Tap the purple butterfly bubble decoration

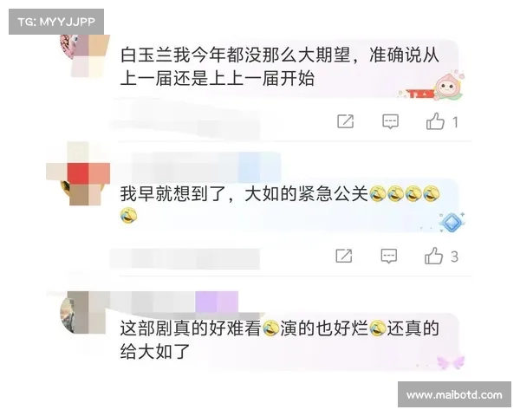coord(451,362)
